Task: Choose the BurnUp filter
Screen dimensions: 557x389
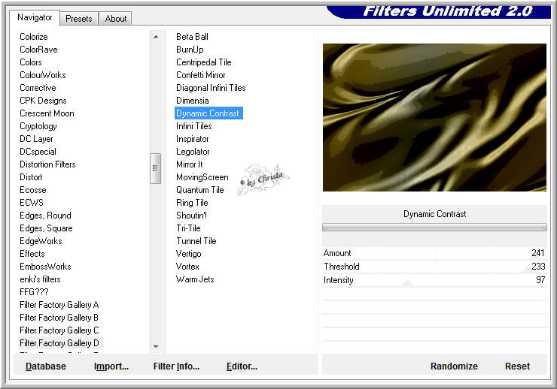Action: click(190, 50)
